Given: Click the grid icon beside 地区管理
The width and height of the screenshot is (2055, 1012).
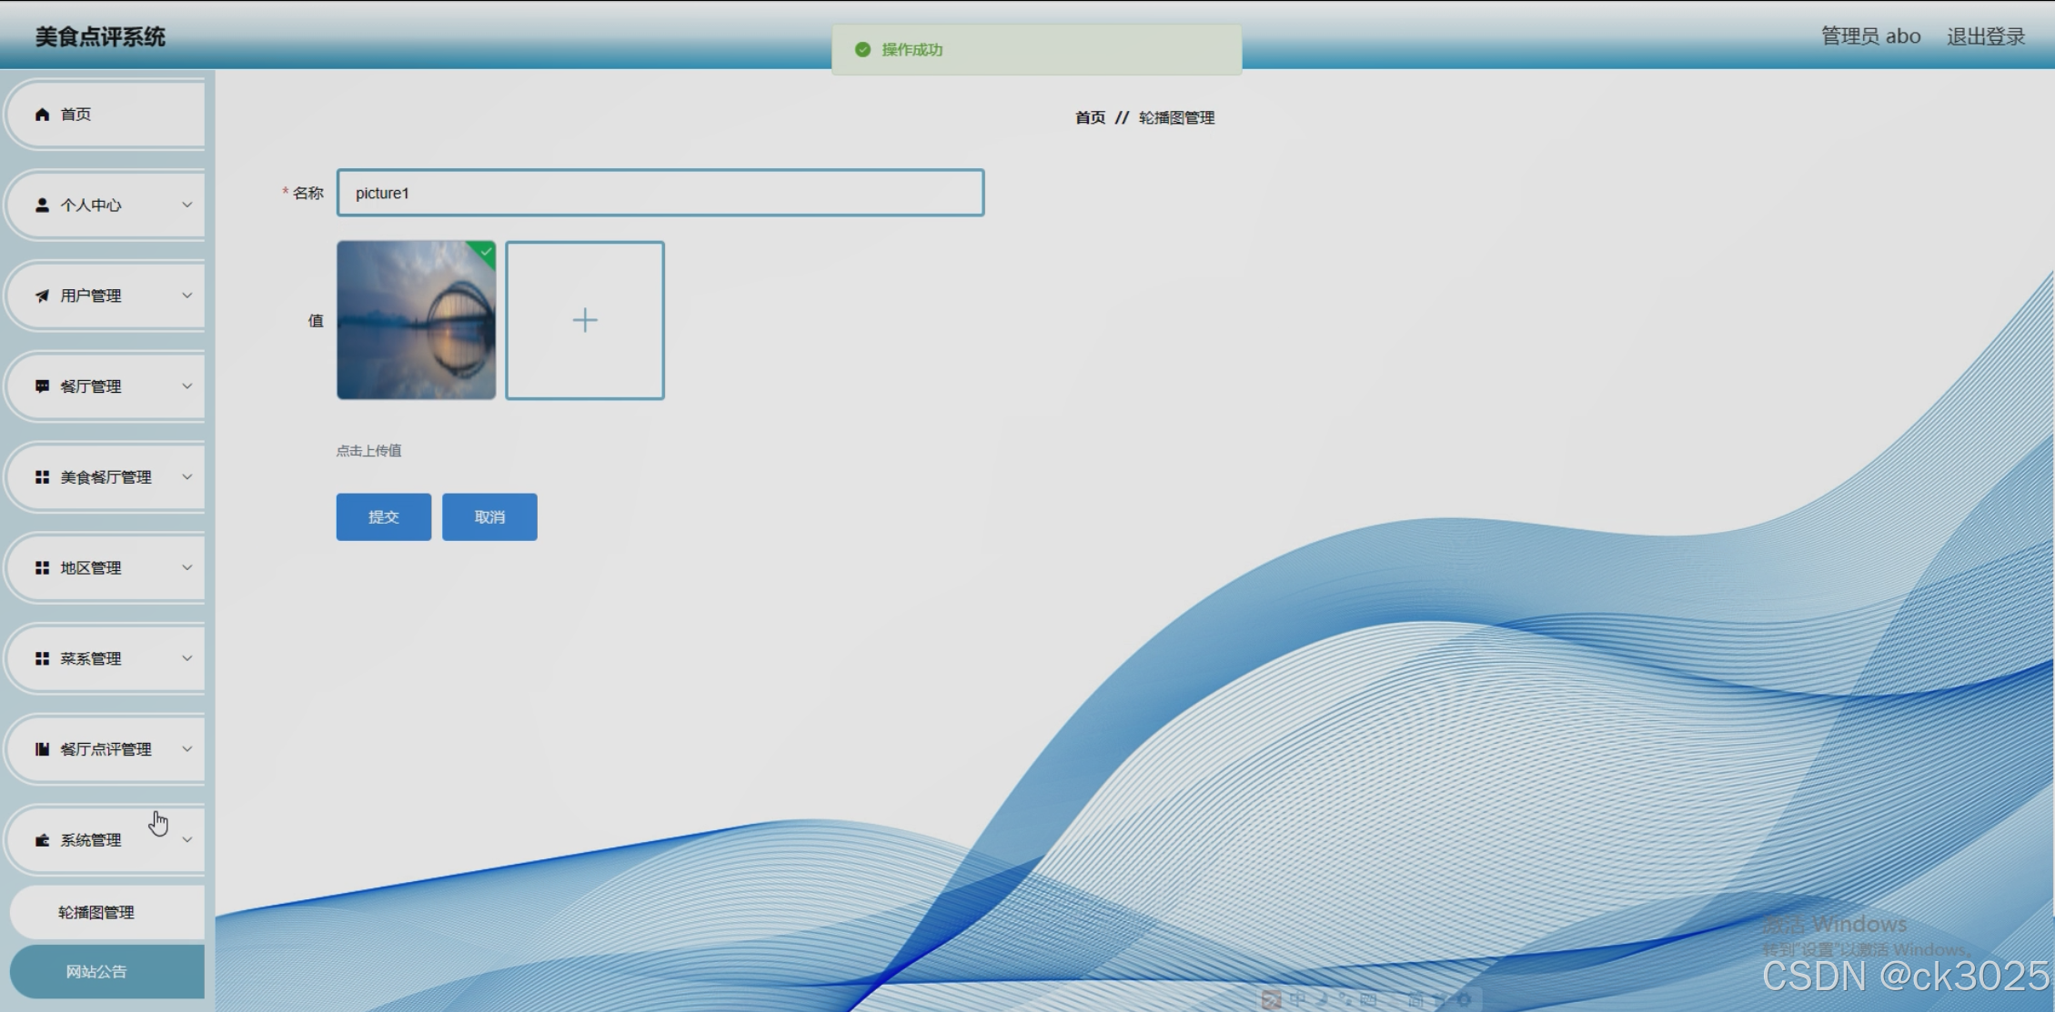Looking at the screenshot, I should [x=42, y=568].
